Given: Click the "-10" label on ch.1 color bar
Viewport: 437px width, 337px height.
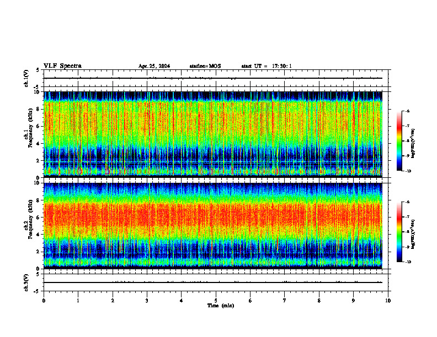Looking at the screenshot, I should [x=408, y=171].
